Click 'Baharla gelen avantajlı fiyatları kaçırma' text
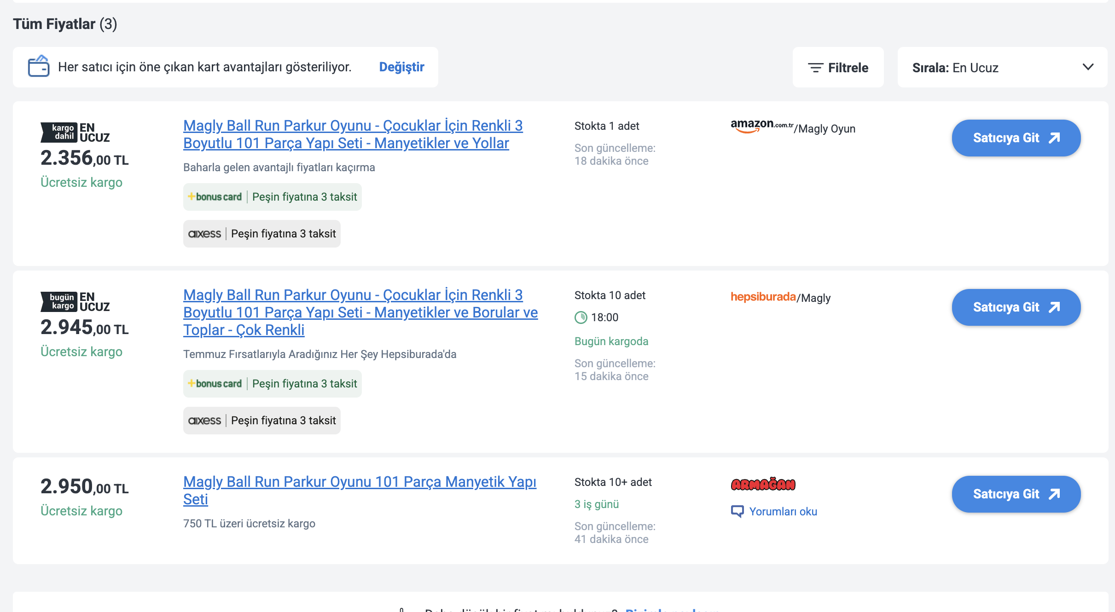This screenshot has height=612, width=1115. [x=279, y=167]
